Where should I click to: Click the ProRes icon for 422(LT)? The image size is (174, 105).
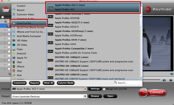coord(50,25)
